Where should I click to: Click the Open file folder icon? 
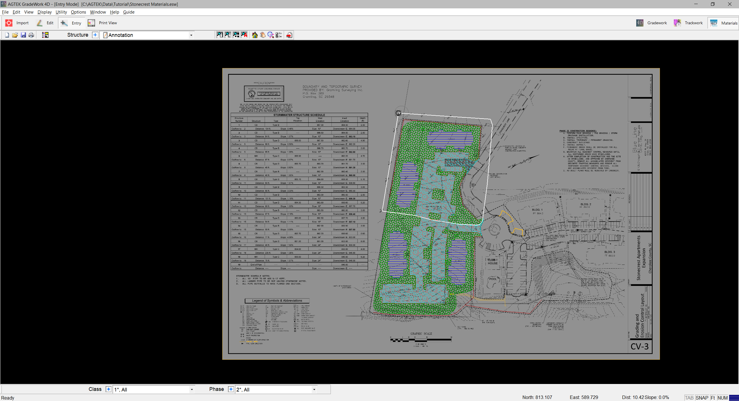[15, 35]
